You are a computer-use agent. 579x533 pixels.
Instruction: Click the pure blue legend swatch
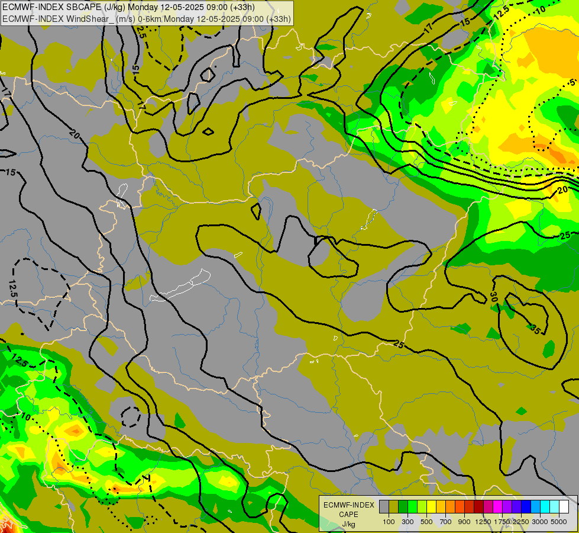pyautogui.click(x=526, y=507)
